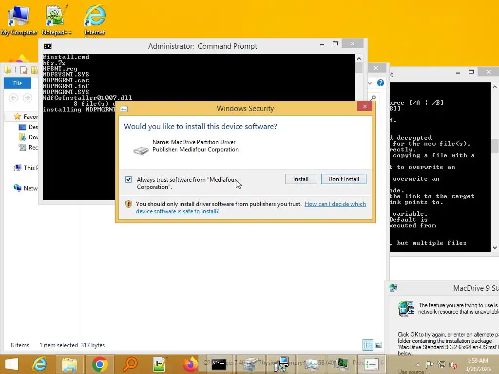Screen dimensions: 499x374
Task: Open the Internet Explorer desktop shortcut
Action: pyautogui.click(x=95, y=19)
